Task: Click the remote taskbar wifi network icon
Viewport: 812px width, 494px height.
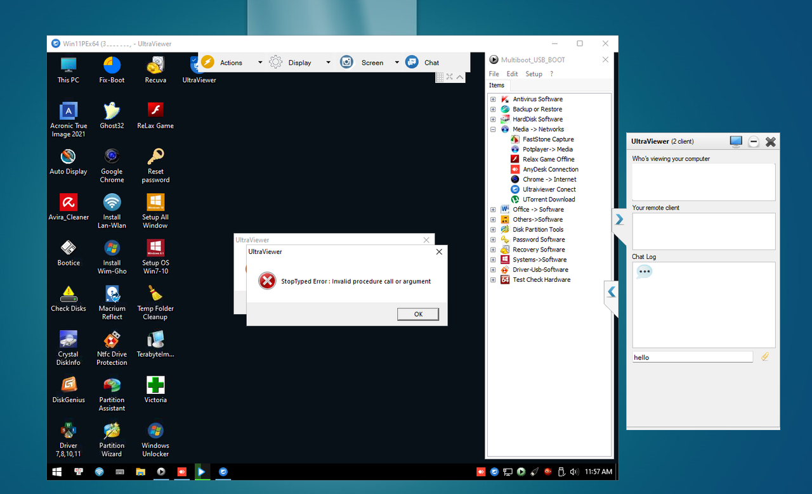Action: click(99, 472)
